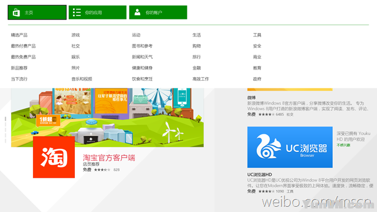
Task: Click the 工具 tag under UC浏览器HD
Action: (290, 191)
